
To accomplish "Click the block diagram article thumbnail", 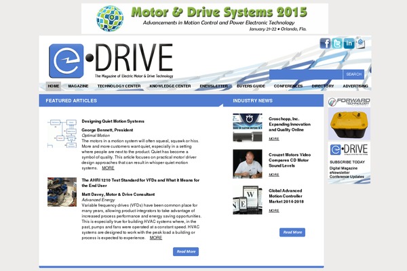I will 62,133.
